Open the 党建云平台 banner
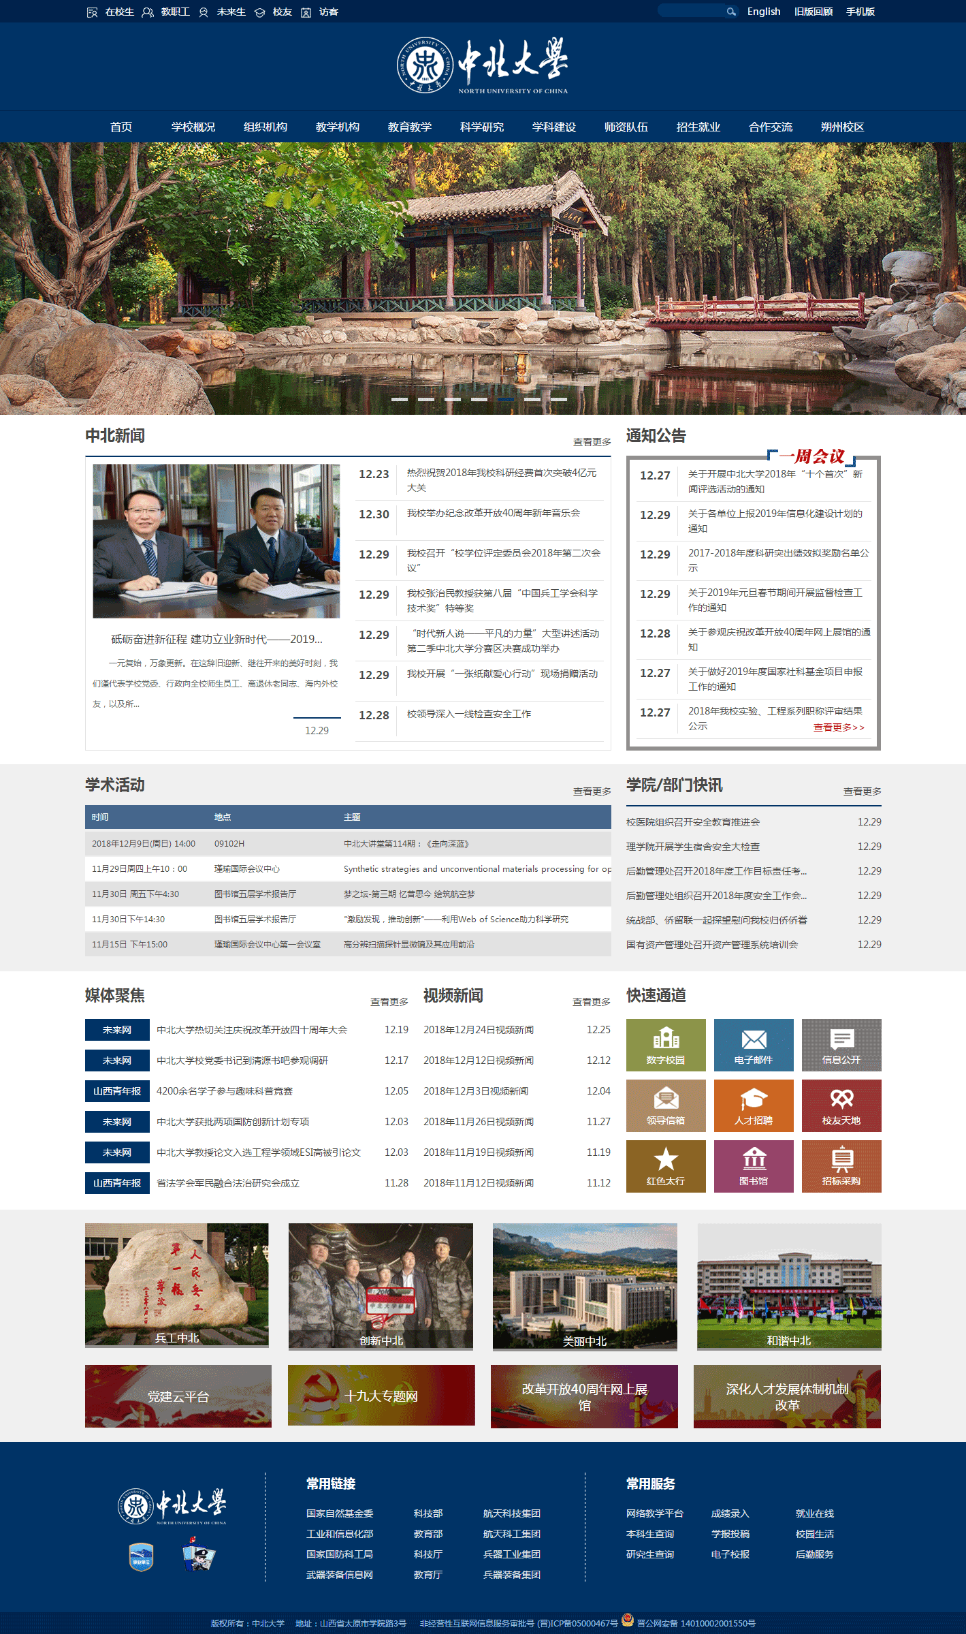 tap(178, 1396)
